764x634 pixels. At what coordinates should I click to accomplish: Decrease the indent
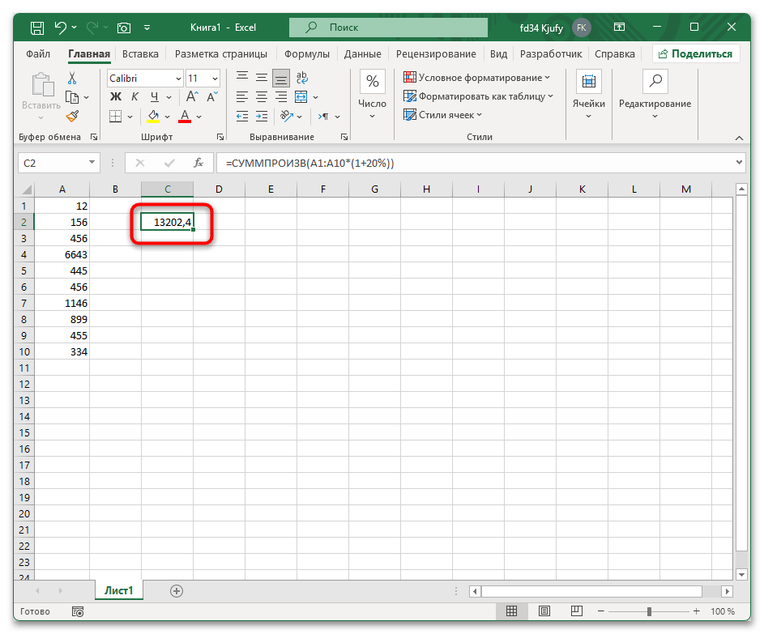point(242,117)
